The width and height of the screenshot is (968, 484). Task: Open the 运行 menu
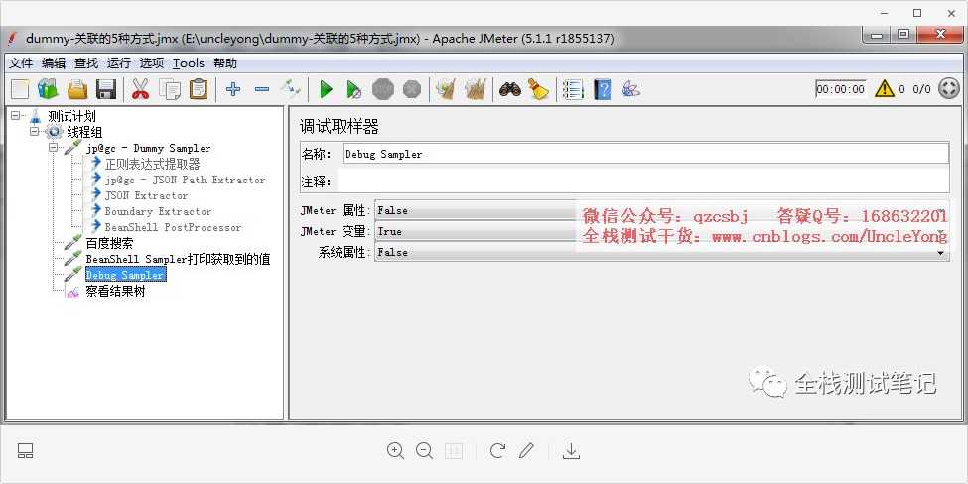[x=118, y=62]
